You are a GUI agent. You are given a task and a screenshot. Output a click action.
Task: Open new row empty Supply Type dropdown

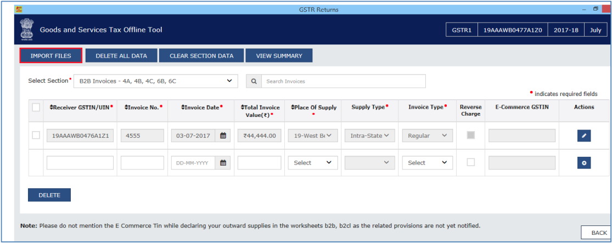pos(369,163)
